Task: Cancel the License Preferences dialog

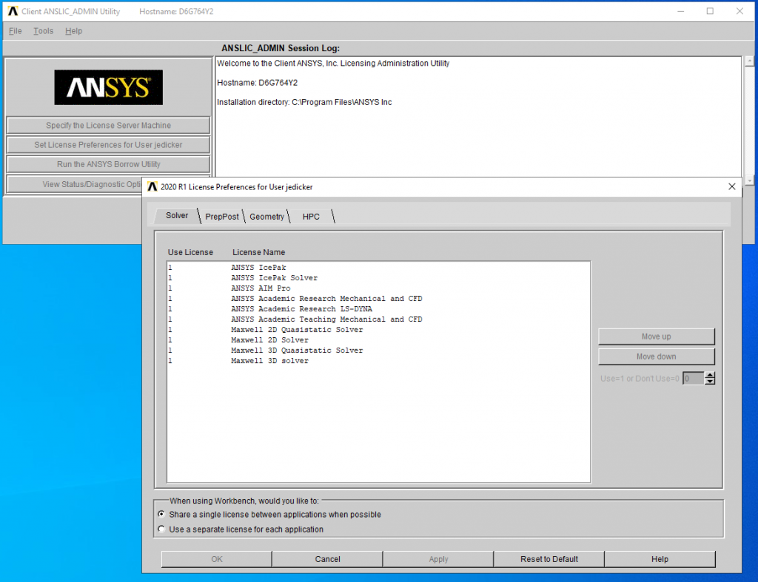Action: [x=327, y=559]
